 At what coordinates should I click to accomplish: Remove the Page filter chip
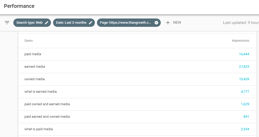(156, 23)
